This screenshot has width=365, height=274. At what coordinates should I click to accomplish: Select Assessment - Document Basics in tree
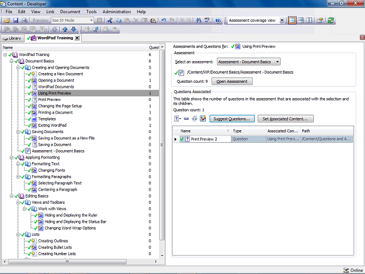tap(58, 151)
